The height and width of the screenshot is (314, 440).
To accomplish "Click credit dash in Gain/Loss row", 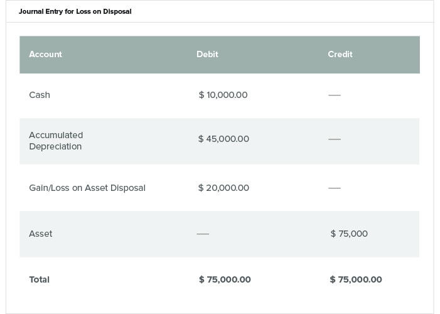I will (x=334, y=188).
